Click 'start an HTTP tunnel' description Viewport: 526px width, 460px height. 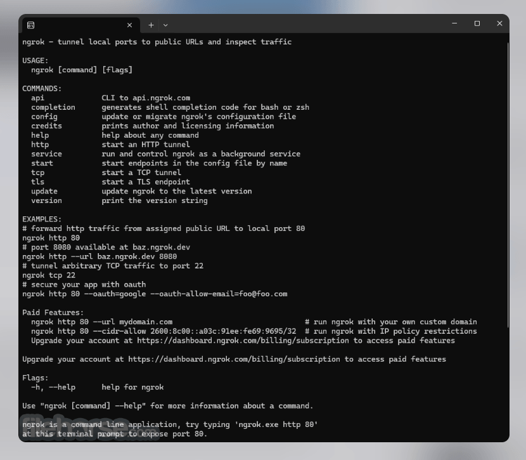(x=146, y=145)
